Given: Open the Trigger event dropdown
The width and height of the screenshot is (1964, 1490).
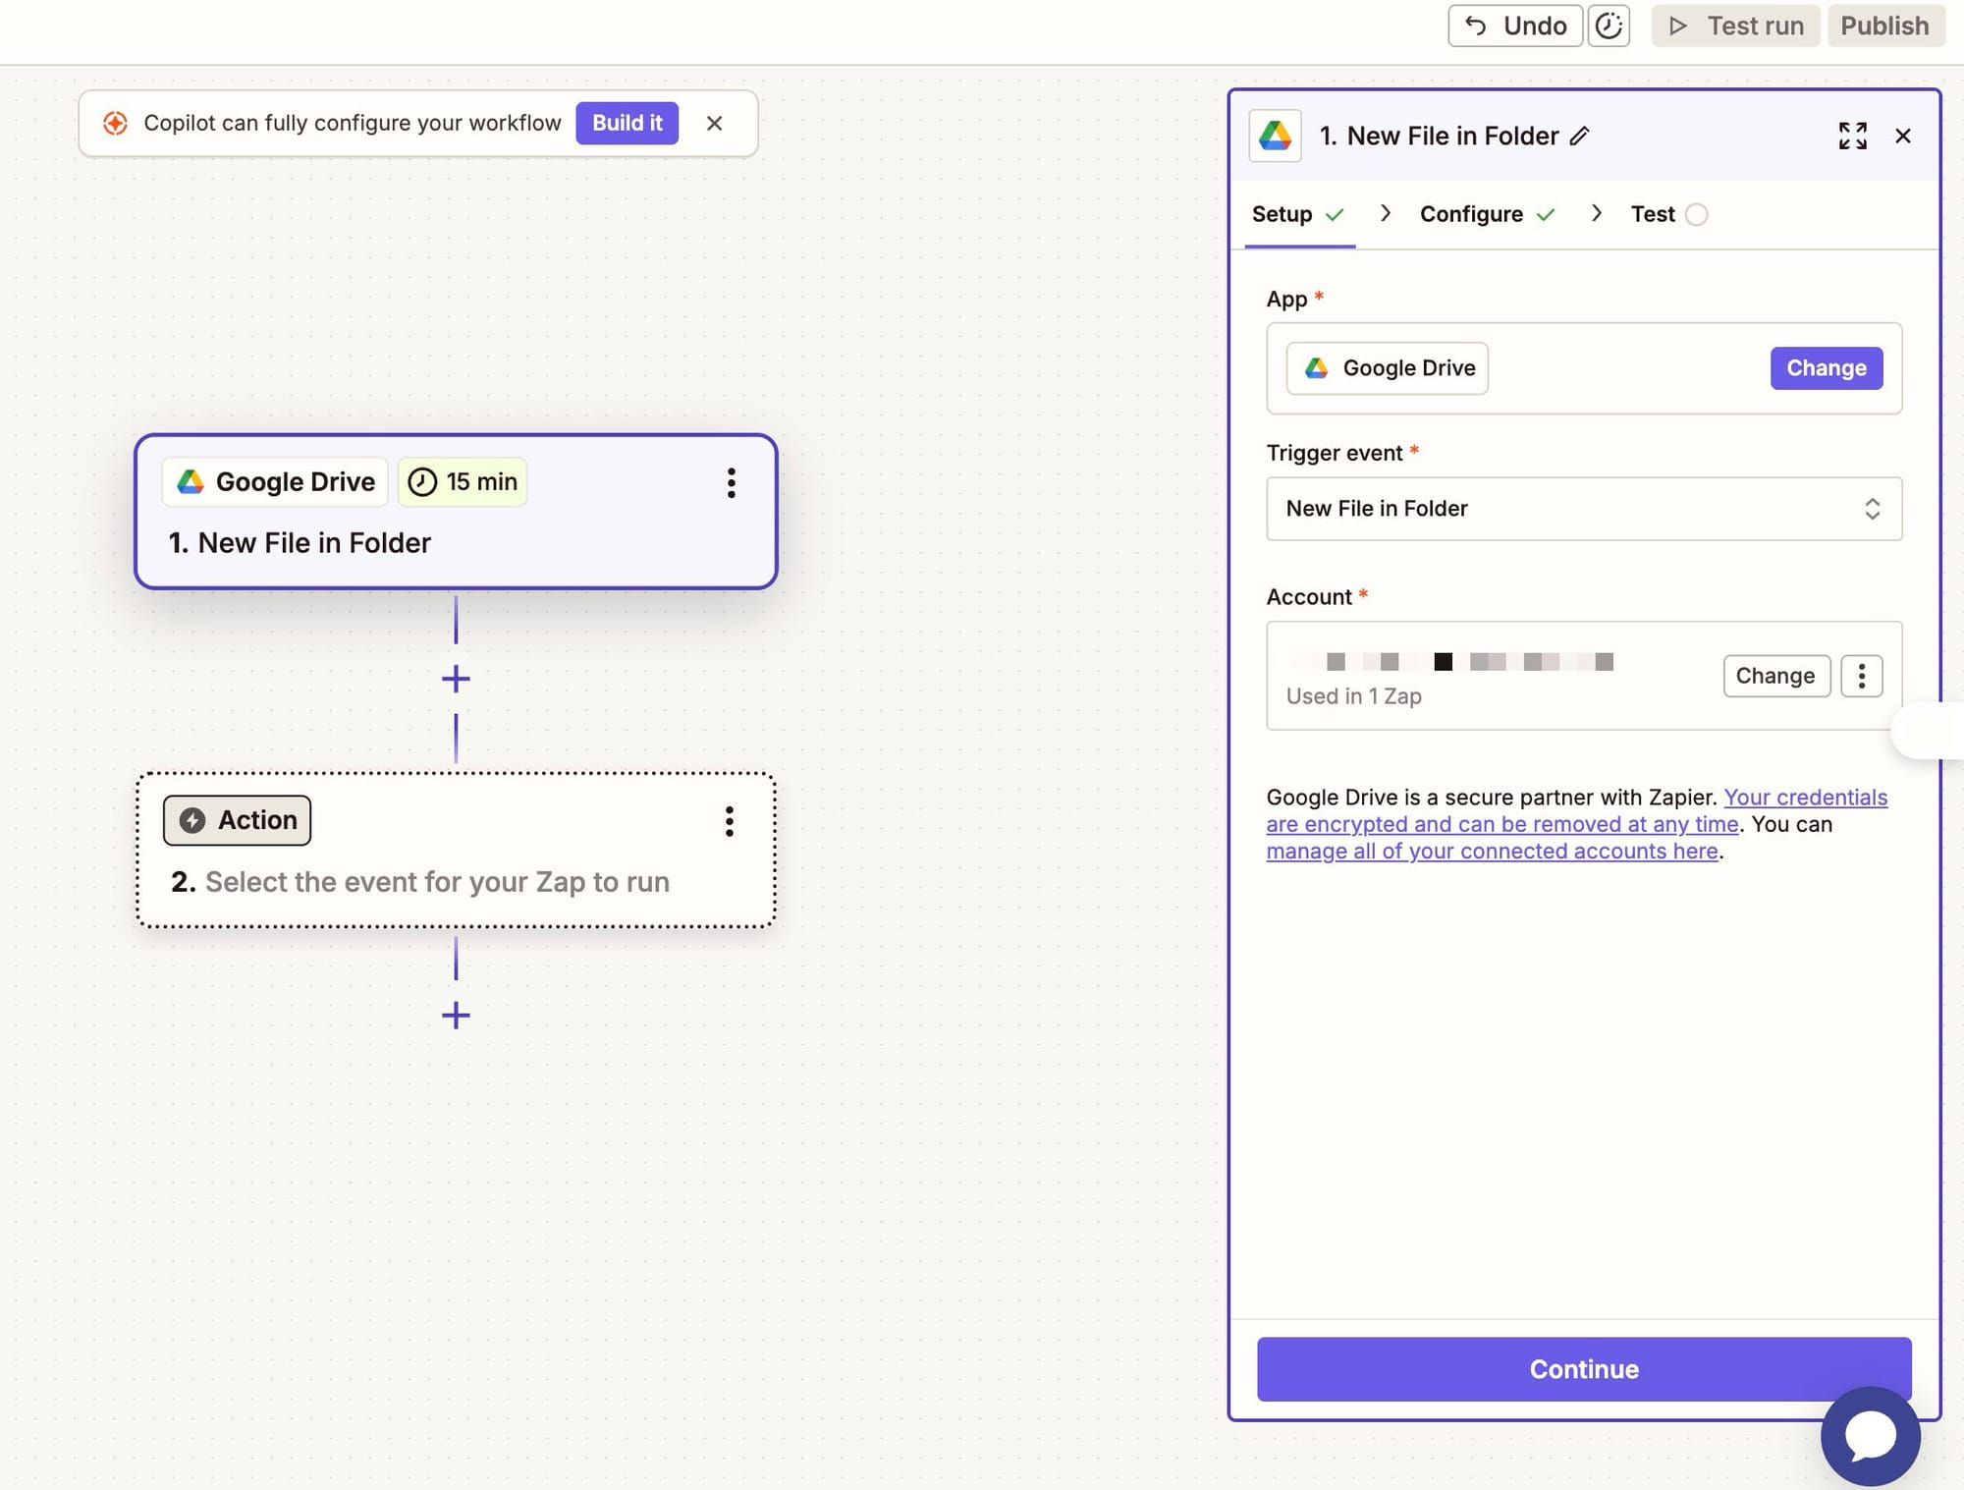Looking at the screenshot, I should click(1583, 509).
